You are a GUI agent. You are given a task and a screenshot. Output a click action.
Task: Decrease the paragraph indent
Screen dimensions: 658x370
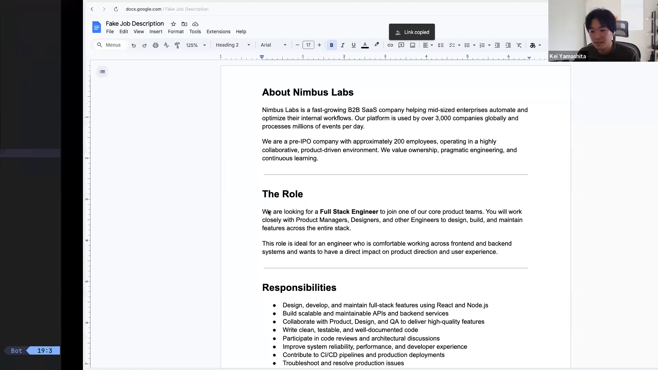[497, 45]
